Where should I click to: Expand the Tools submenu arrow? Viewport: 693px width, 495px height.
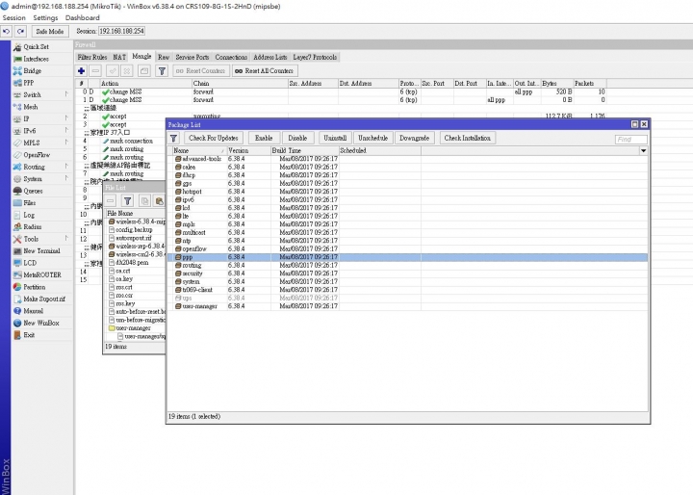point(66,239)
